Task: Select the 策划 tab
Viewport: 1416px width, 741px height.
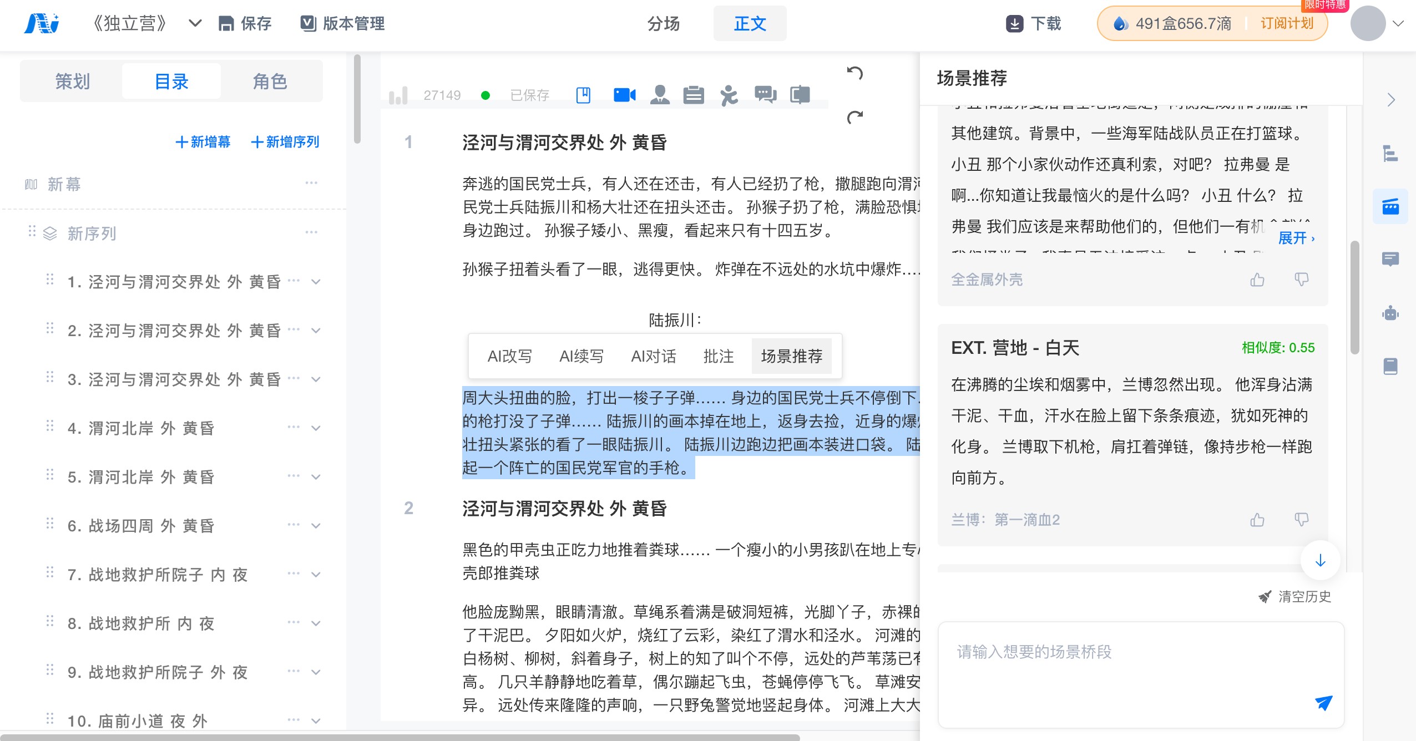Action: click(x=72, y=82)
